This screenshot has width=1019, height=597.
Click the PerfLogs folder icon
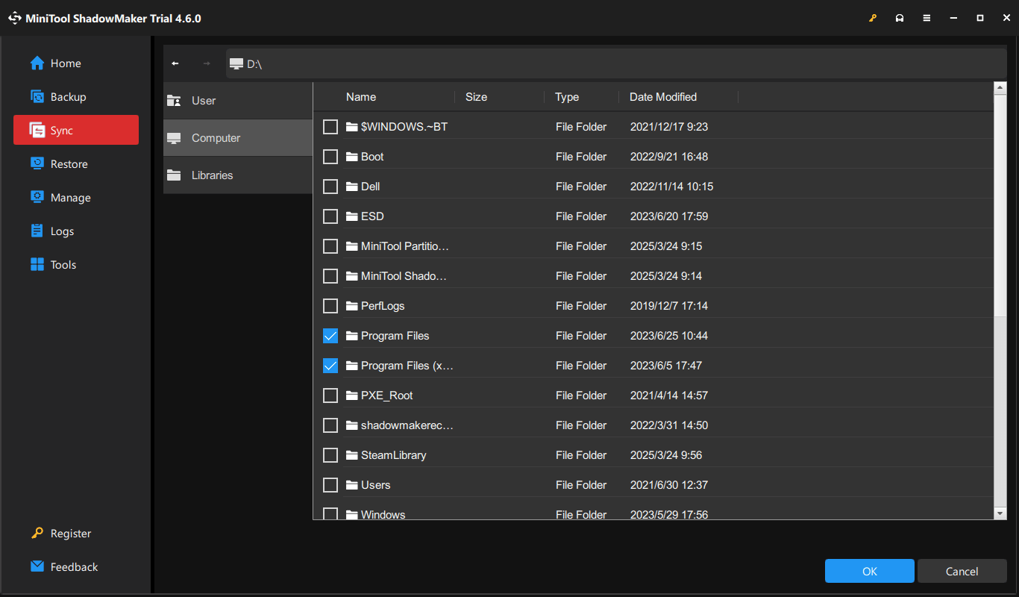point(352,306)
